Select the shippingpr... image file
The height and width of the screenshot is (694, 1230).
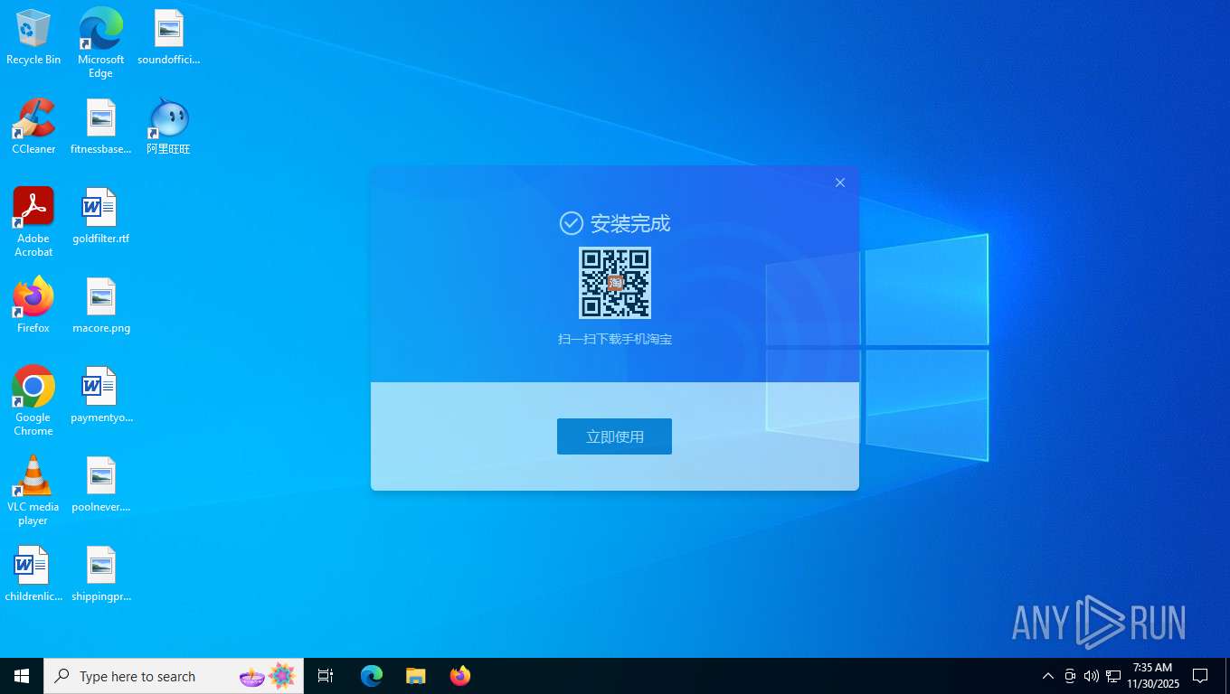click(x=100, y=574)
